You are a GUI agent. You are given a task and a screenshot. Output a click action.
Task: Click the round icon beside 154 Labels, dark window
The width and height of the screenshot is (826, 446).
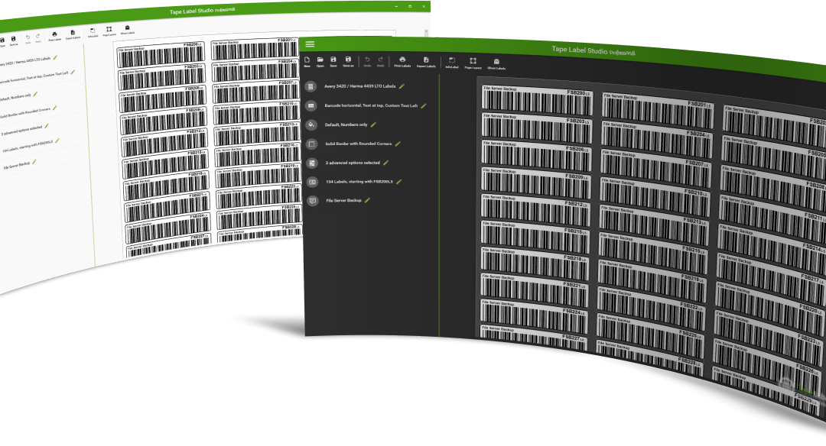[312, 182]
